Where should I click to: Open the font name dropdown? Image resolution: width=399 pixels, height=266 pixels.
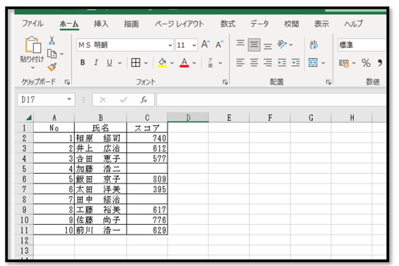(170, 45)
